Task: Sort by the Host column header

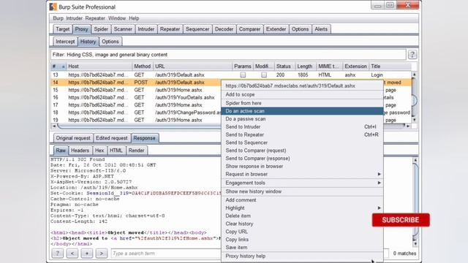Action: (x=99, y=66)
